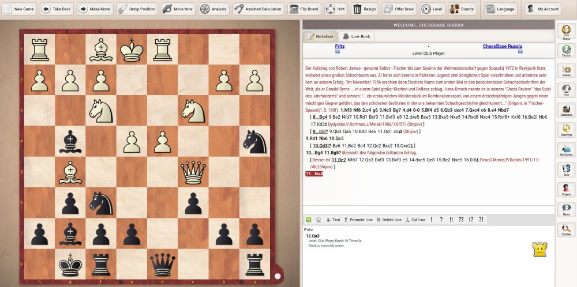The image size is (577, 287).
Task: Open the Boards selection
Action: 462,9
